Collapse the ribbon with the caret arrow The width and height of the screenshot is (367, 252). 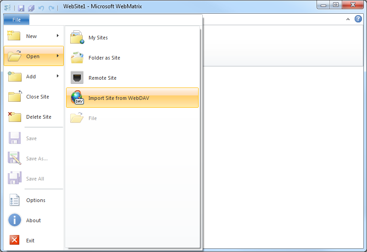coord(348,19)
